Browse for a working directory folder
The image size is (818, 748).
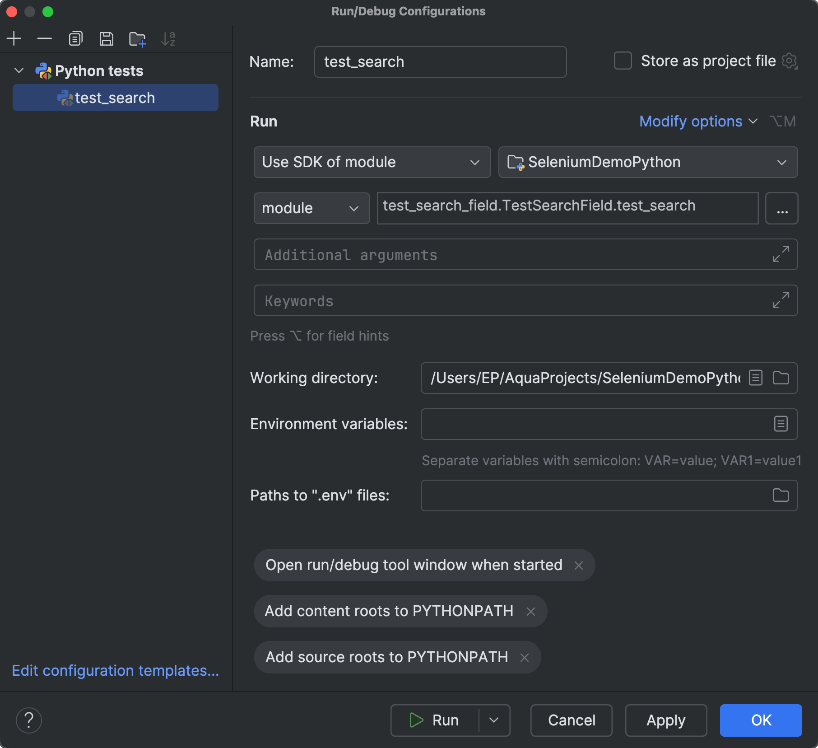(x=781, y=378)
